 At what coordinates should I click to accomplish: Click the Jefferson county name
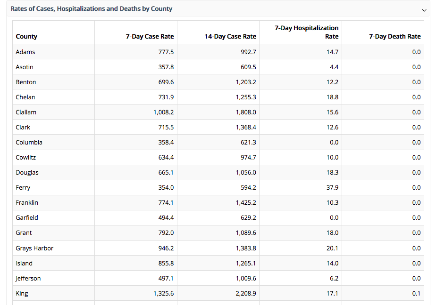pyautogui.click(x=28, y=278)
